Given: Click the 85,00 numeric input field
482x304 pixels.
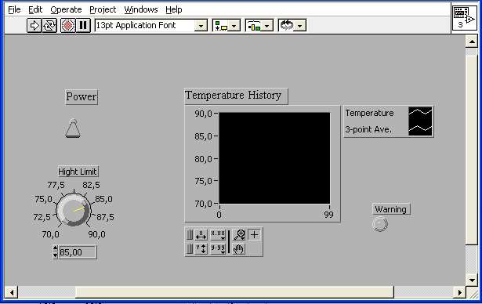Looking at the screenshot, I should pyautogui.click(x=78, y=252).
